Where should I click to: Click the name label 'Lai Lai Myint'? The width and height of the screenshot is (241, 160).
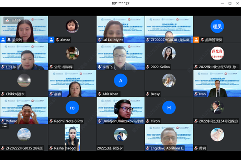click(x=113, y=40)
